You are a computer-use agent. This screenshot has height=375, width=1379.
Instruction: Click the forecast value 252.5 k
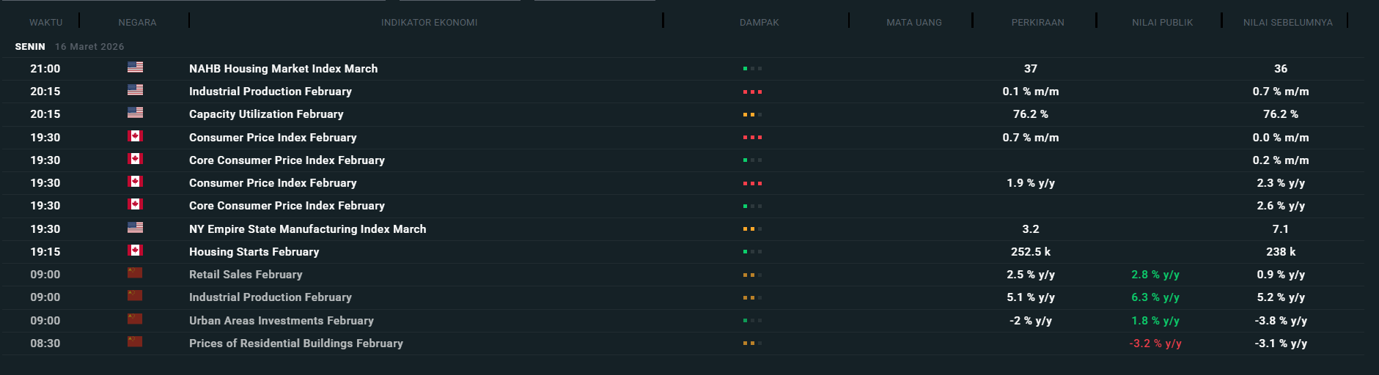[1030, 251]
